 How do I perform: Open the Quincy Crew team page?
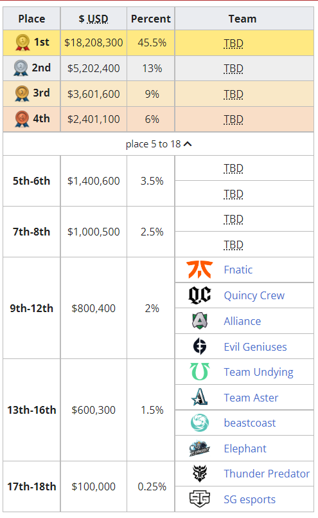click(x=254, y=295)
